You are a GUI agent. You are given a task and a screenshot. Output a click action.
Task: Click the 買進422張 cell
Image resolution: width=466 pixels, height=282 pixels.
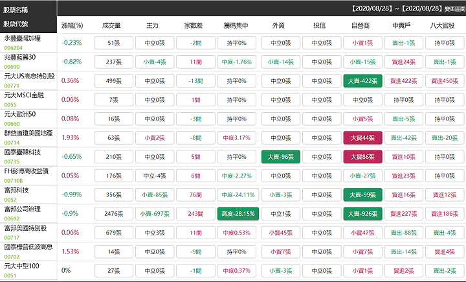[x=404, y=81]
